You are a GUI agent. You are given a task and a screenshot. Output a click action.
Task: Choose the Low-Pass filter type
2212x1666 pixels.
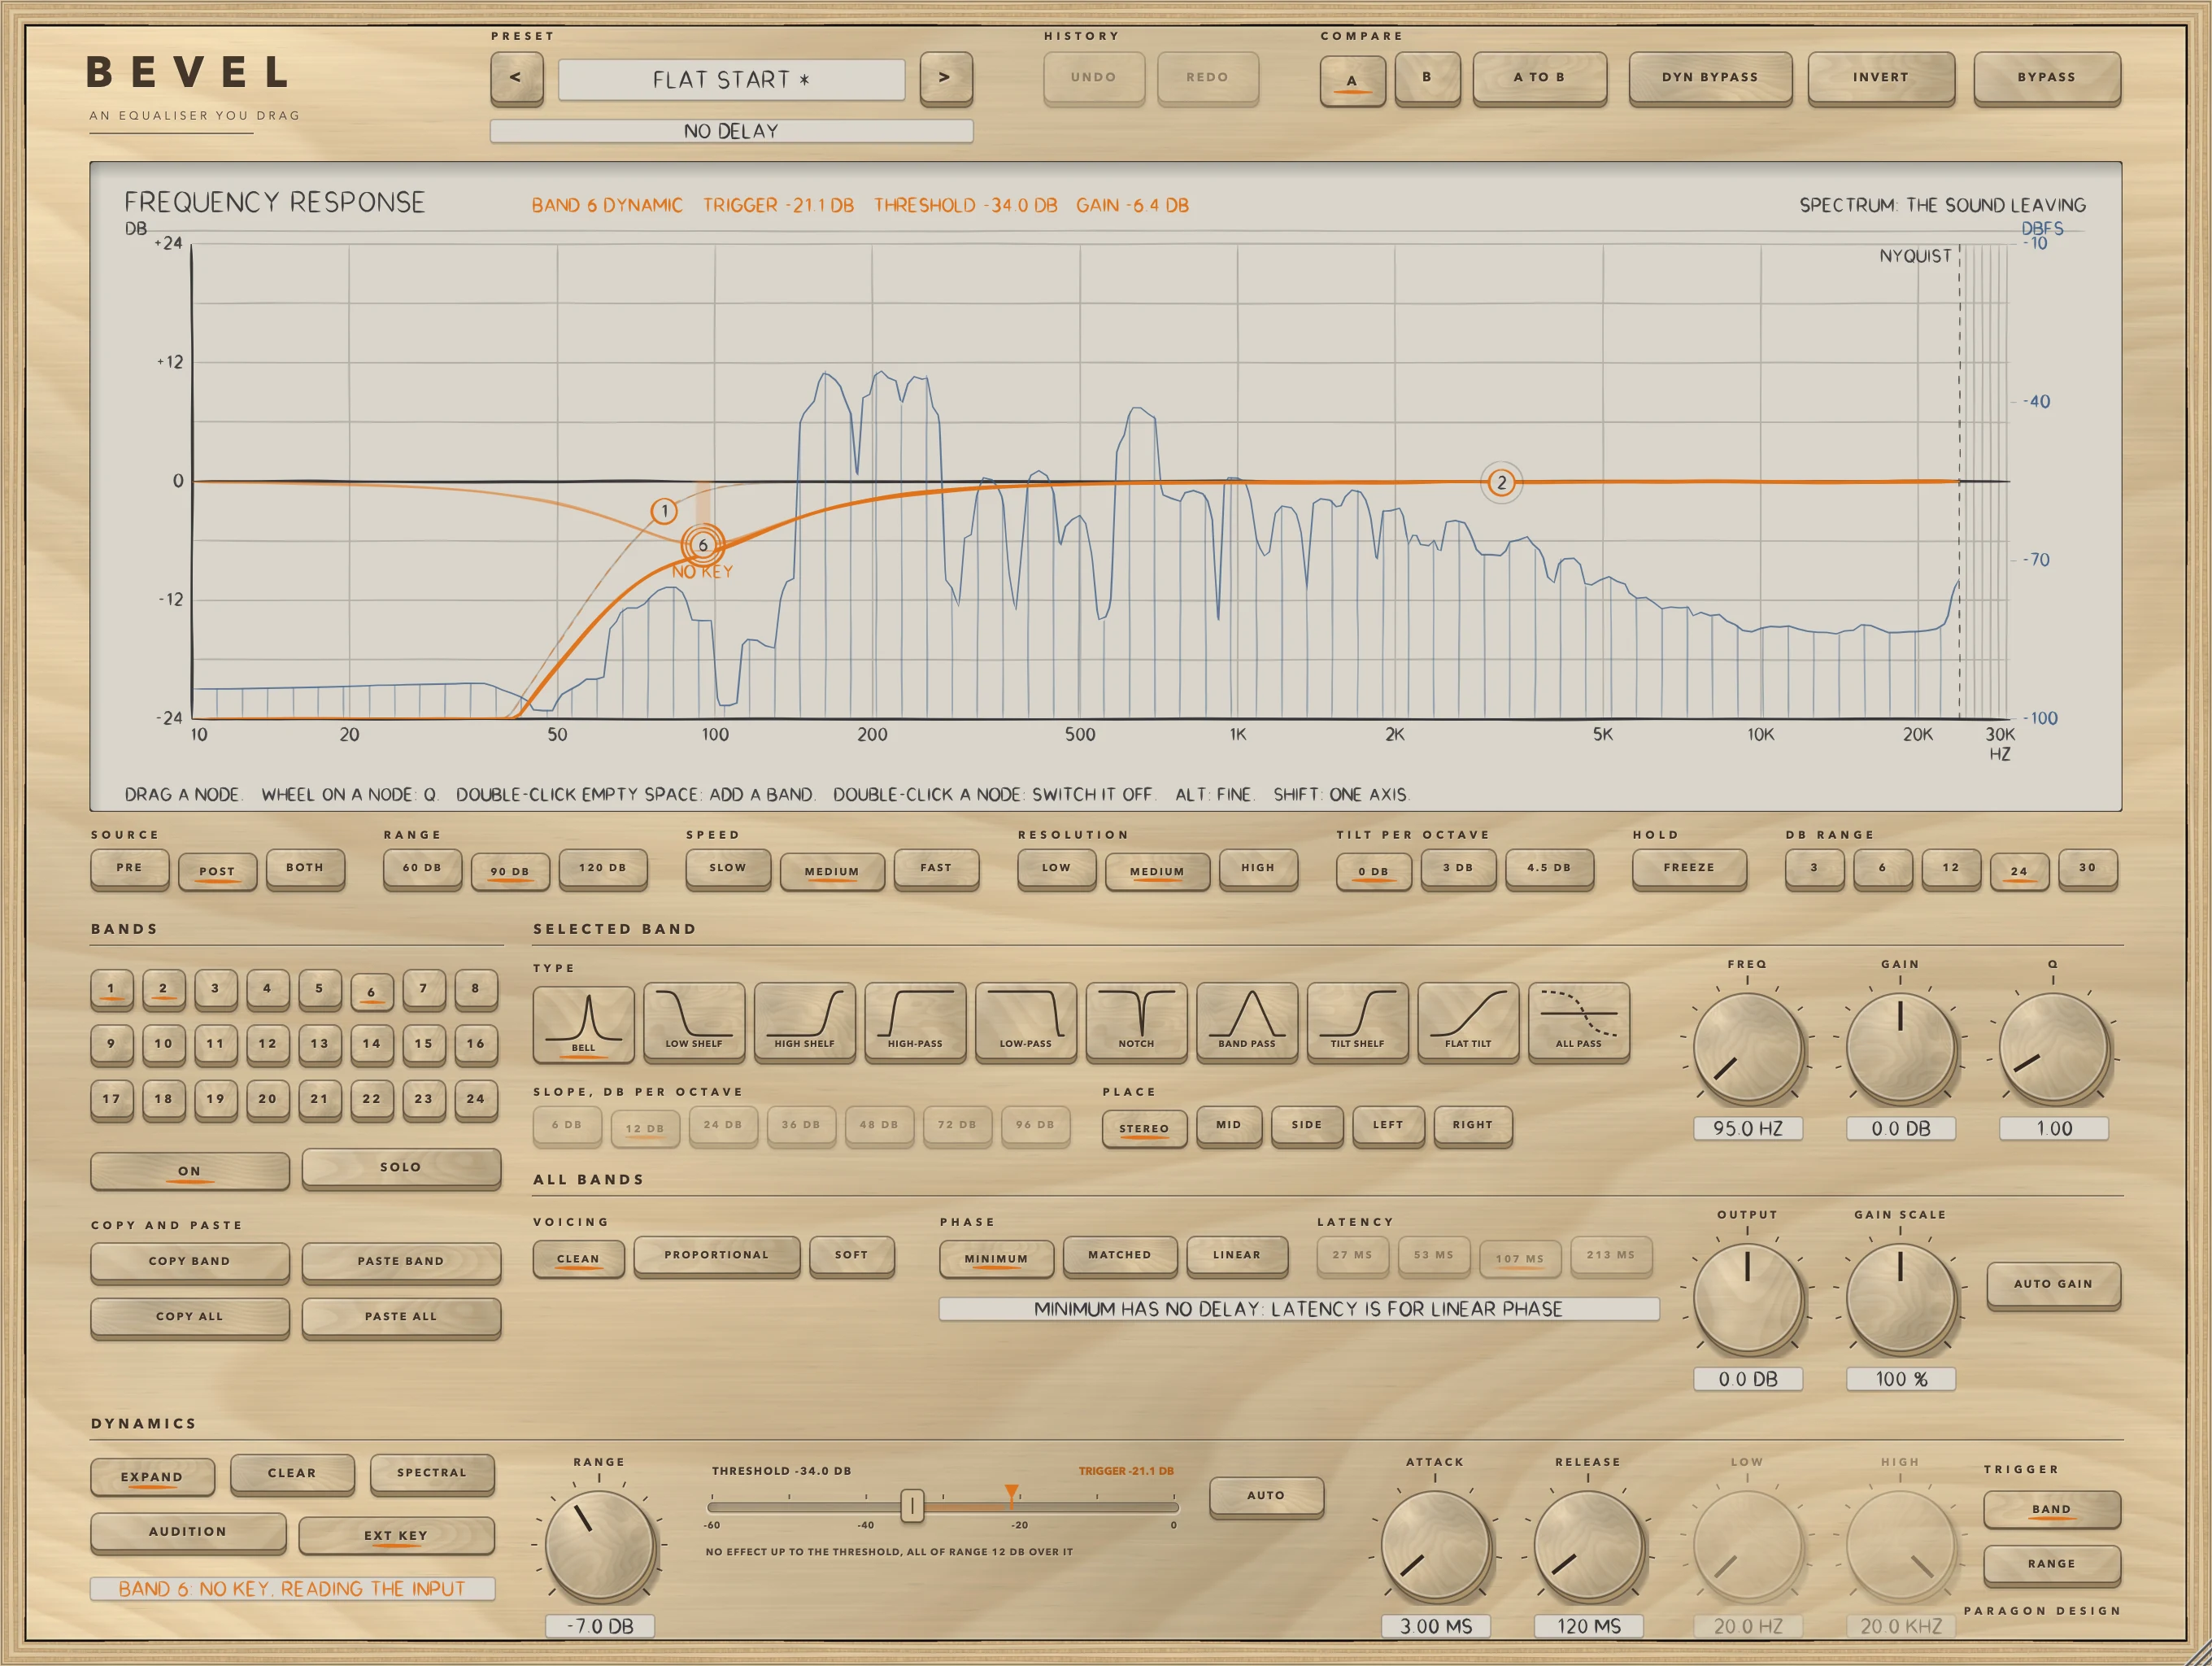tap(1026, 1021)
